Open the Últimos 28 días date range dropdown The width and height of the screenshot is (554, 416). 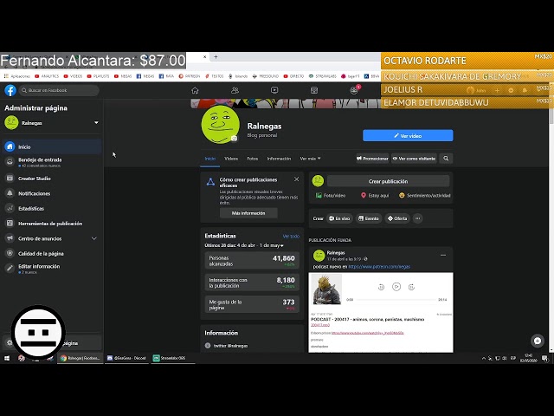(244, 245)
